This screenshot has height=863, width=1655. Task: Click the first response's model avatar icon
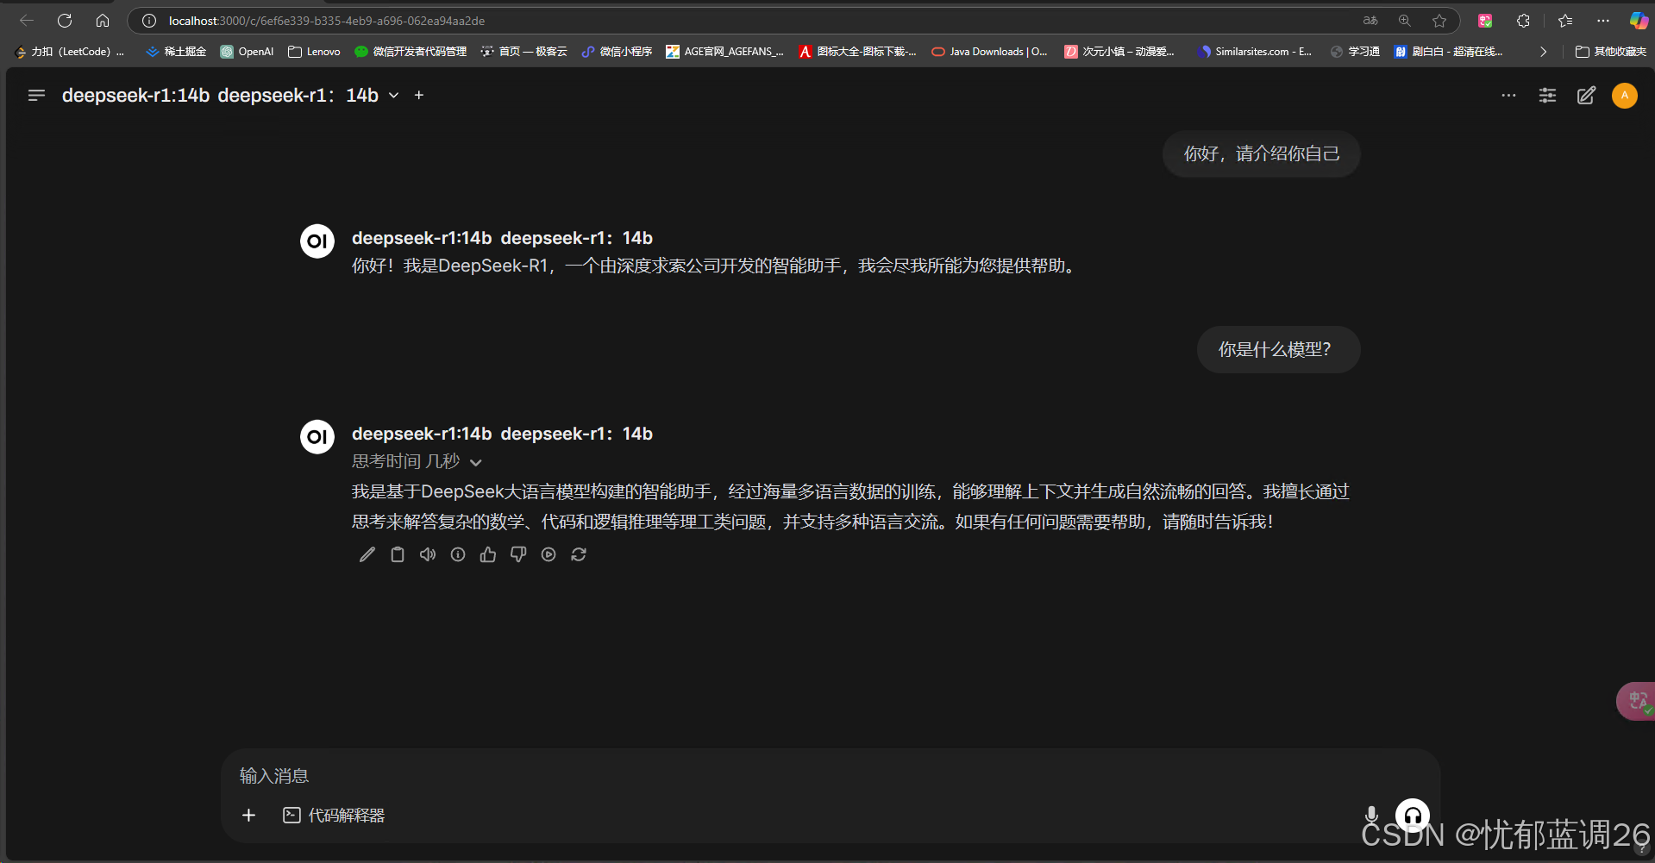(x=317, y=241)
